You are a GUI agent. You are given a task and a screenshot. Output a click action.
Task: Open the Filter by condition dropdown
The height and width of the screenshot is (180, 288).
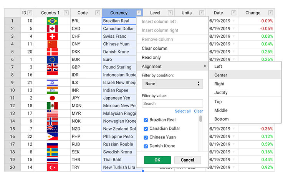[x=172, y=83]
